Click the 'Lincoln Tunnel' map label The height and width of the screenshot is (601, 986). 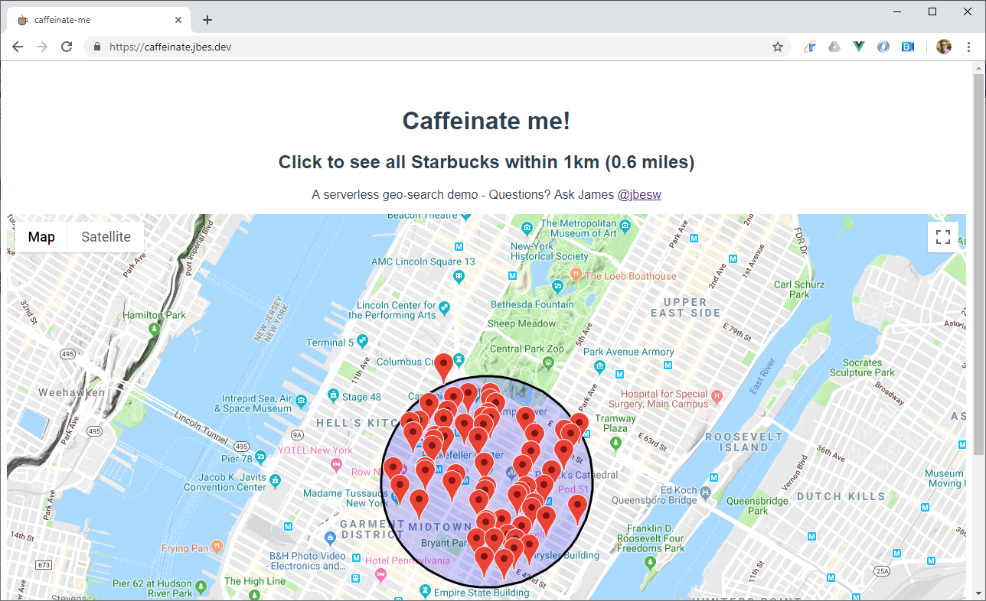202,429
